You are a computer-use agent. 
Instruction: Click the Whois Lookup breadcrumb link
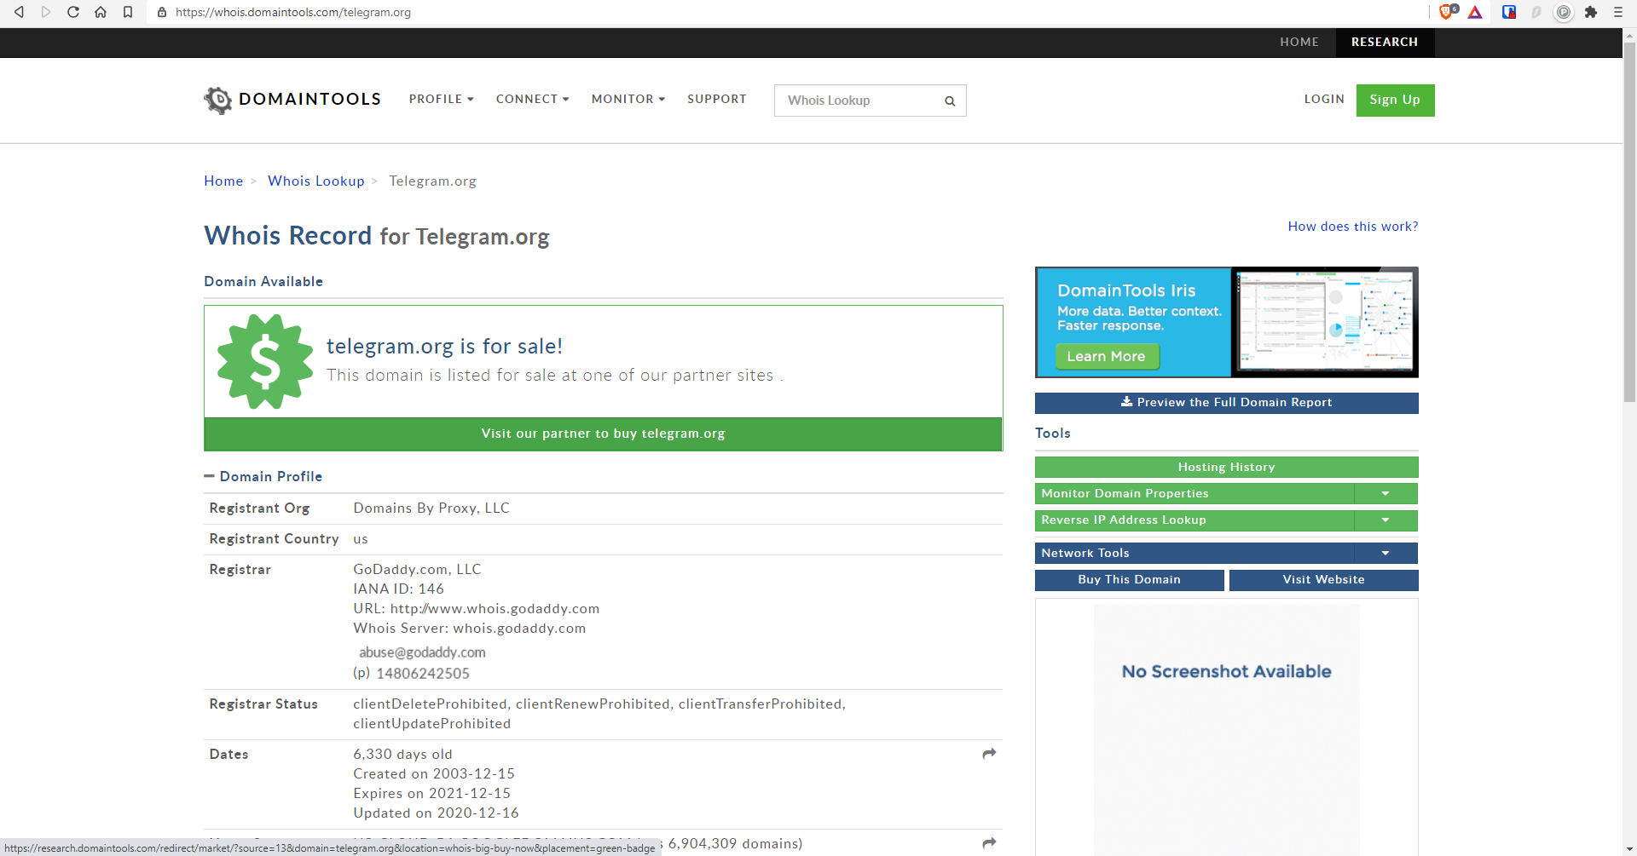[x=316, y=181]
